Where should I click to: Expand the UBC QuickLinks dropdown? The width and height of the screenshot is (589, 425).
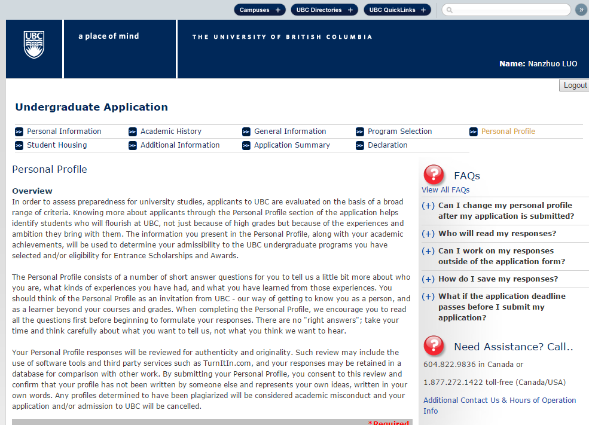click(398, 10)
